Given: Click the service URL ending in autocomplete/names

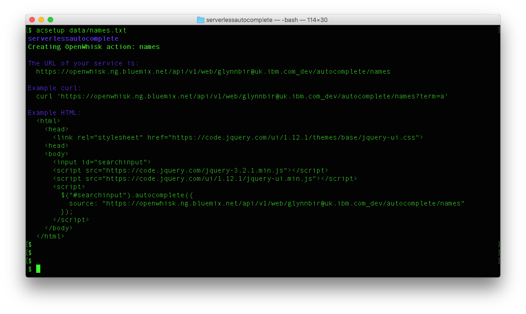Looking at the screenshot, I should click(x=214, y=71).
